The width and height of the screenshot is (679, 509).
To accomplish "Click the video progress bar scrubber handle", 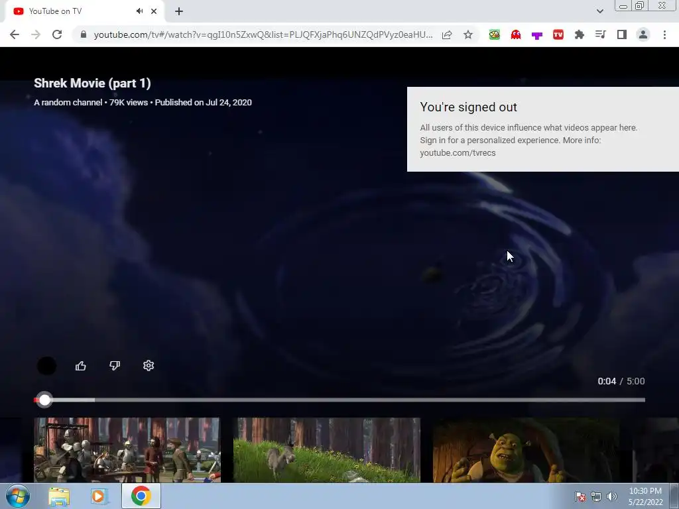I will click(44, 400).
